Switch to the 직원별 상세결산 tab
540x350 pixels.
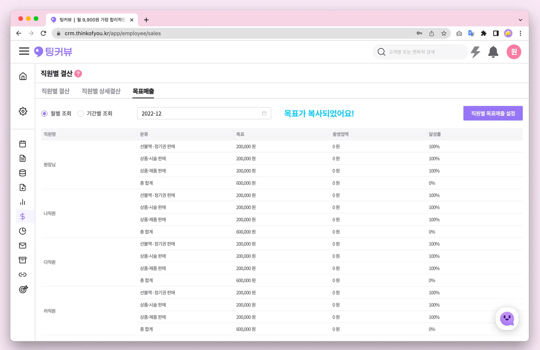coord(101,91)
